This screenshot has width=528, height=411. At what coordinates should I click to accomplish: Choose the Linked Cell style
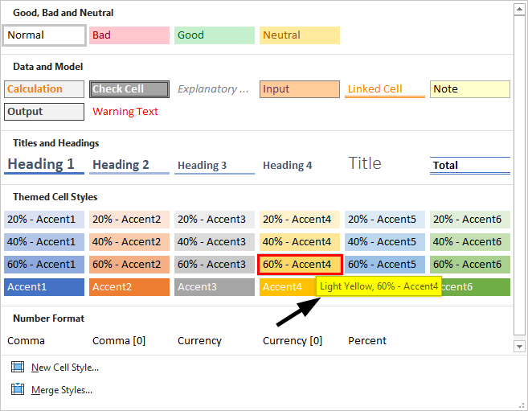385,89
